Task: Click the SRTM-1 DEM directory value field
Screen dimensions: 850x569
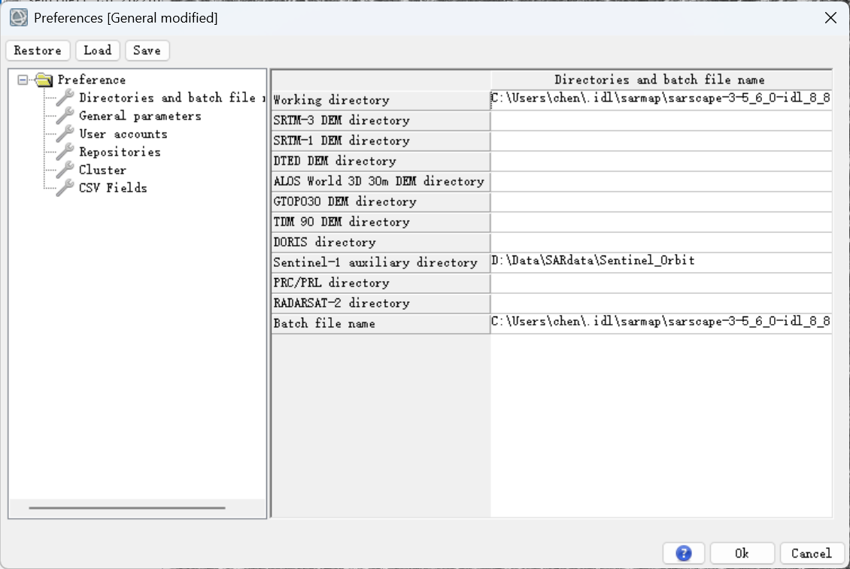Action: point(660,141)
